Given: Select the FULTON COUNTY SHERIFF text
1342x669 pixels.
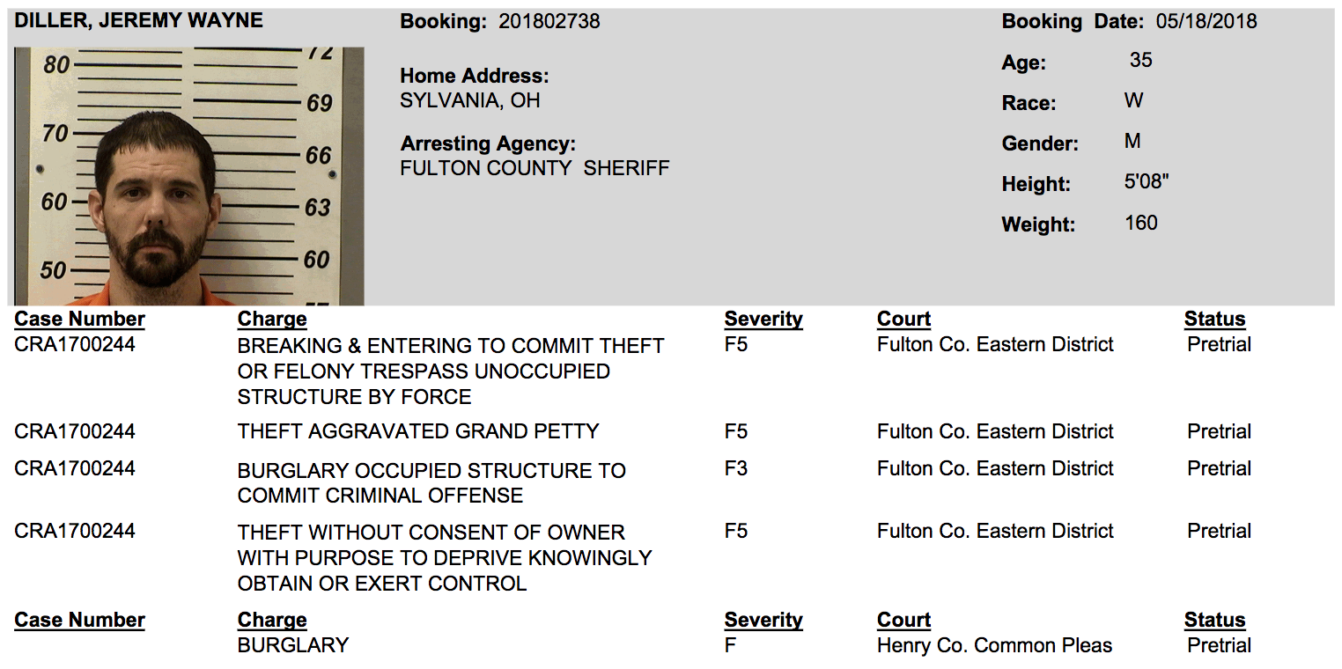Looking at the screenshot, I should (x=535, y=167).
